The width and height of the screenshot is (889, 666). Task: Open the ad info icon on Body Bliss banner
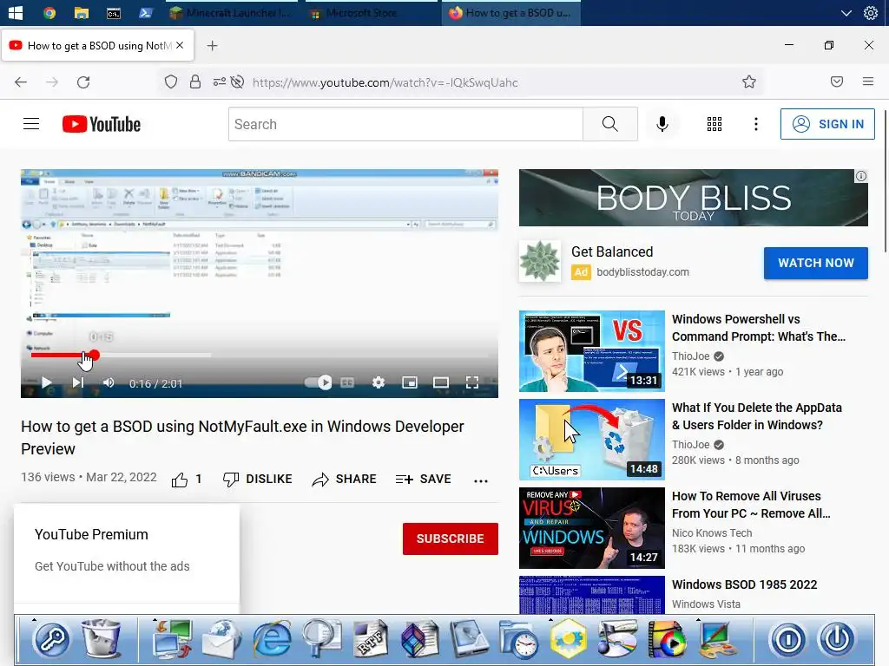[x=860, y=176]
